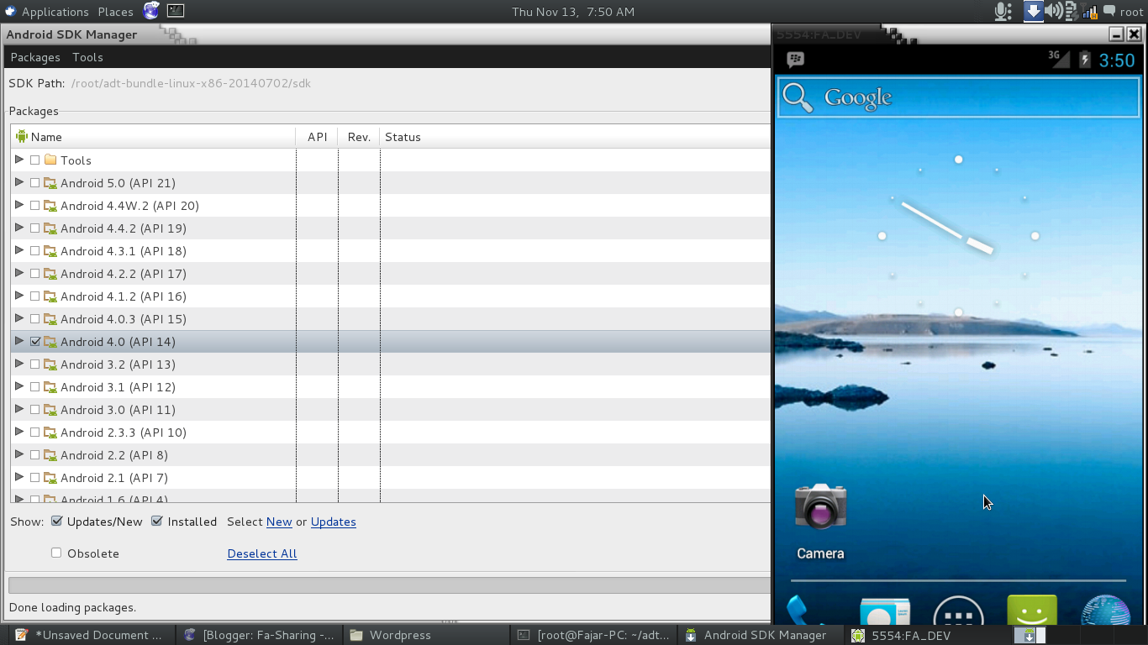1148x645 pixels.
Task: Open the Applications menu in top panel
Action: pos(55,12)
